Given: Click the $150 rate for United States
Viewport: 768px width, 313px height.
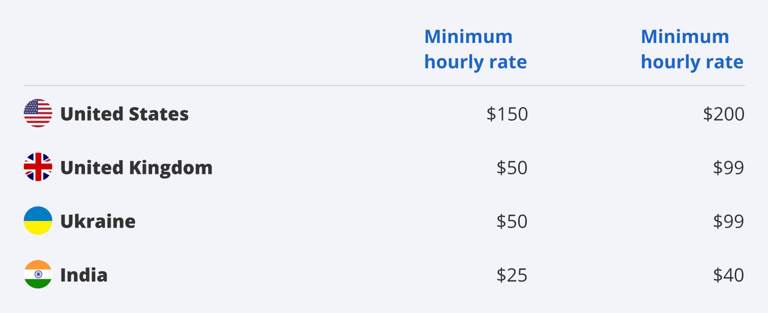Looking at the screenshot, I should coord(507,114).
